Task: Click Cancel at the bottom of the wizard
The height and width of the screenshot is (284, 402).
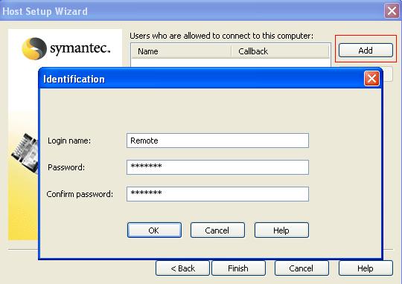Action: click(301, 268)
